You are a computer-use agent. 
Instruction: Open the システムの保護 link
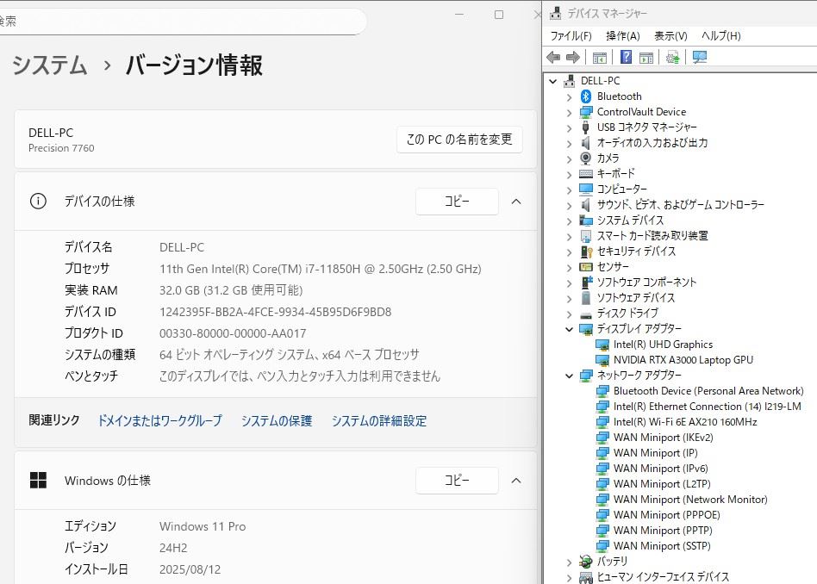[276, 420]
